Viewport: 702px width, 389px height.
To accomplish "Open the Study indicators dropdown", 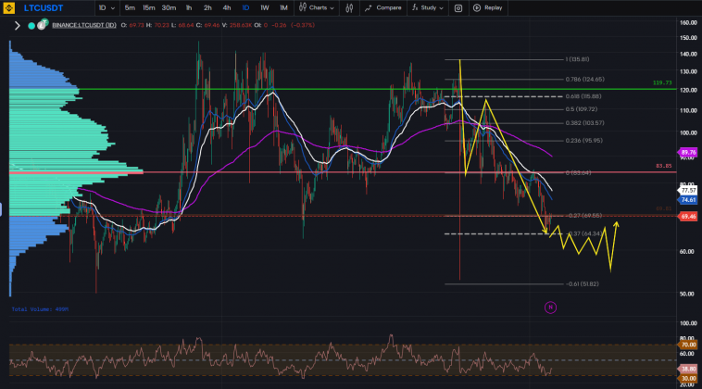I will 424,7.
